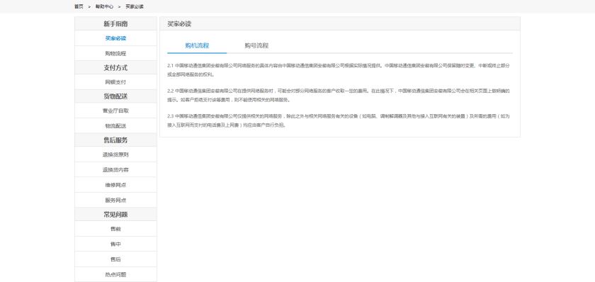The image size is (595, 282).
Task: Click the 买家必读 content panel title
Action: pos(179,23)
